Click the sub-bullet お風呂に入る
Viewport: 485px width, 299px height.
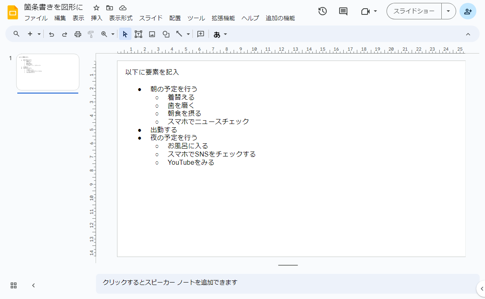pos(188,146)
